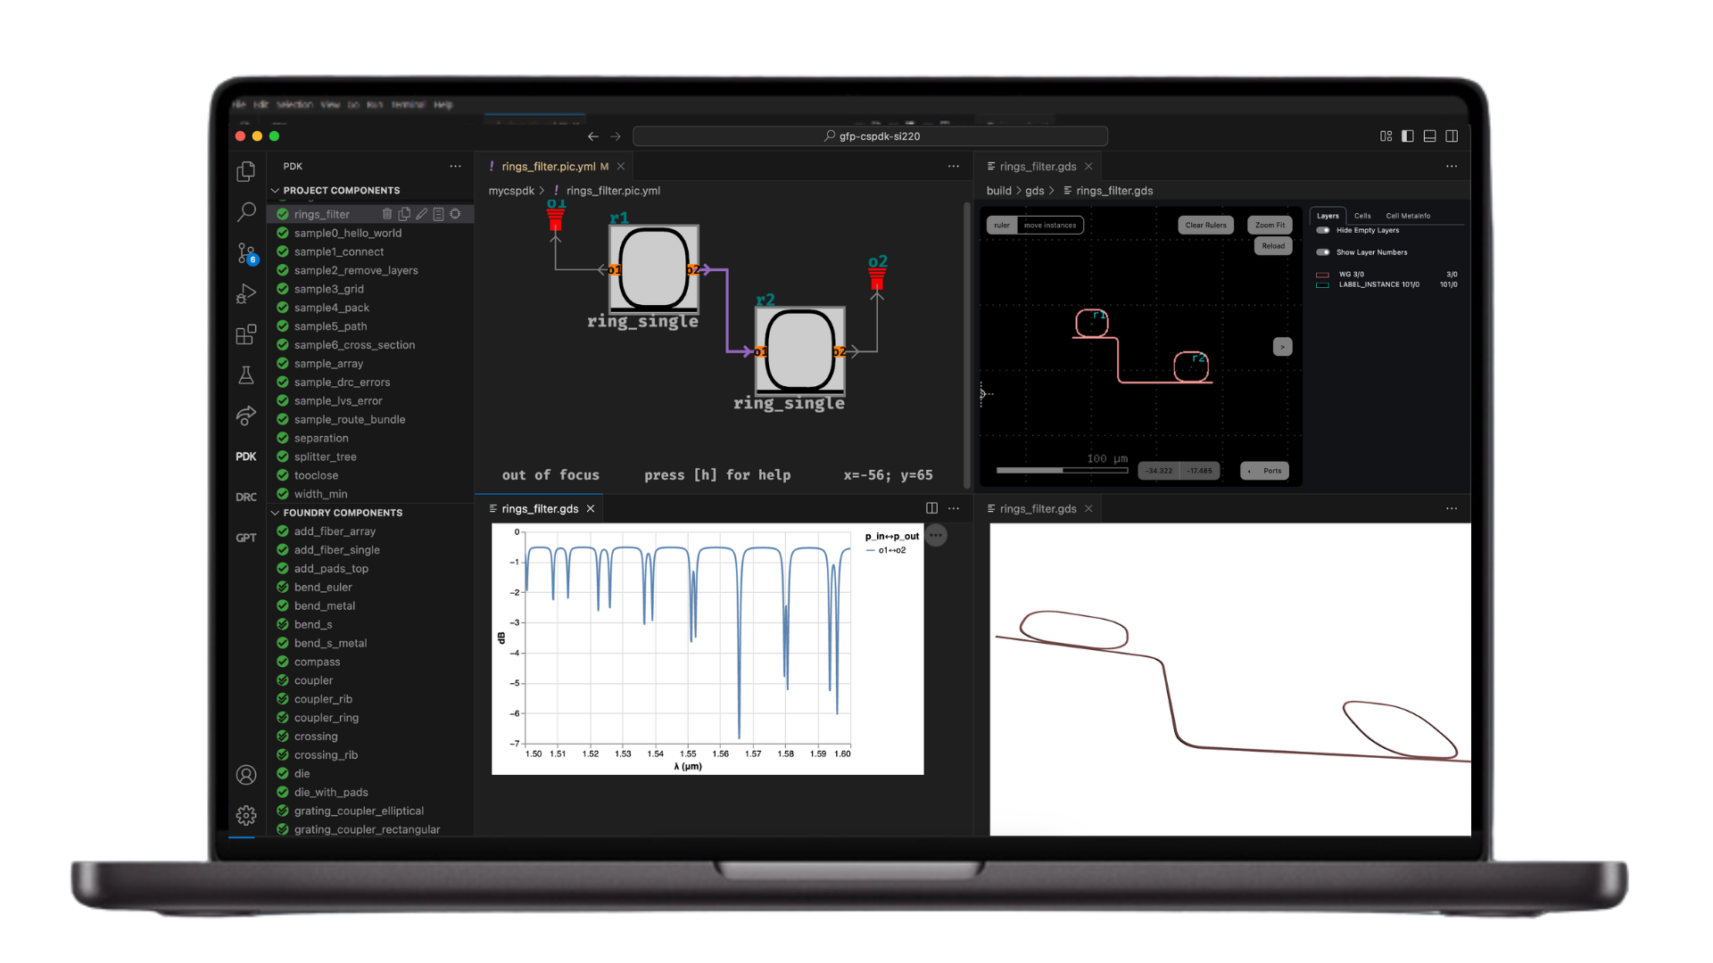The image size is (1713, 963).
Task: Select splitter_tree component
Action: pos(326,457)
